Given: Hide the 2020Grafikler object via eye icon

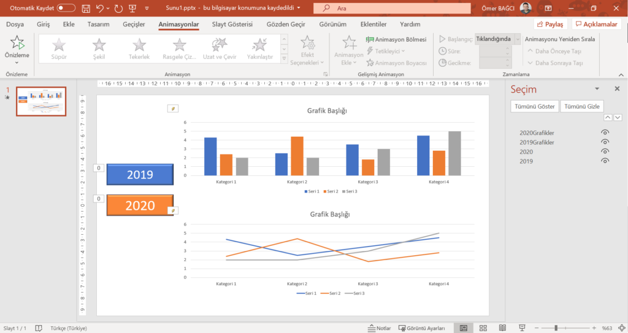Looking at the screenshot, I should [605, 132].
